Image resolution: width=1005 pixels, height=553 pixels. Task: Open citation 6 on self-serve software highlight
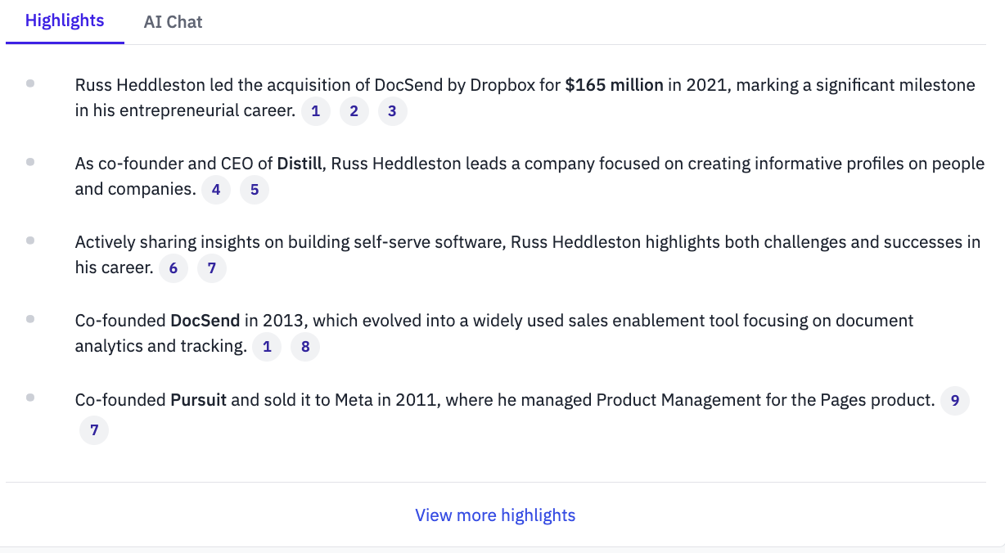pyautogui.click(x=174, y=268)
